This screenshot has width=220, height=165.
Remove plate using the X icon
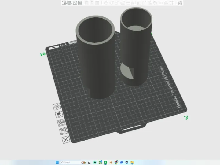tap(66, 140)
